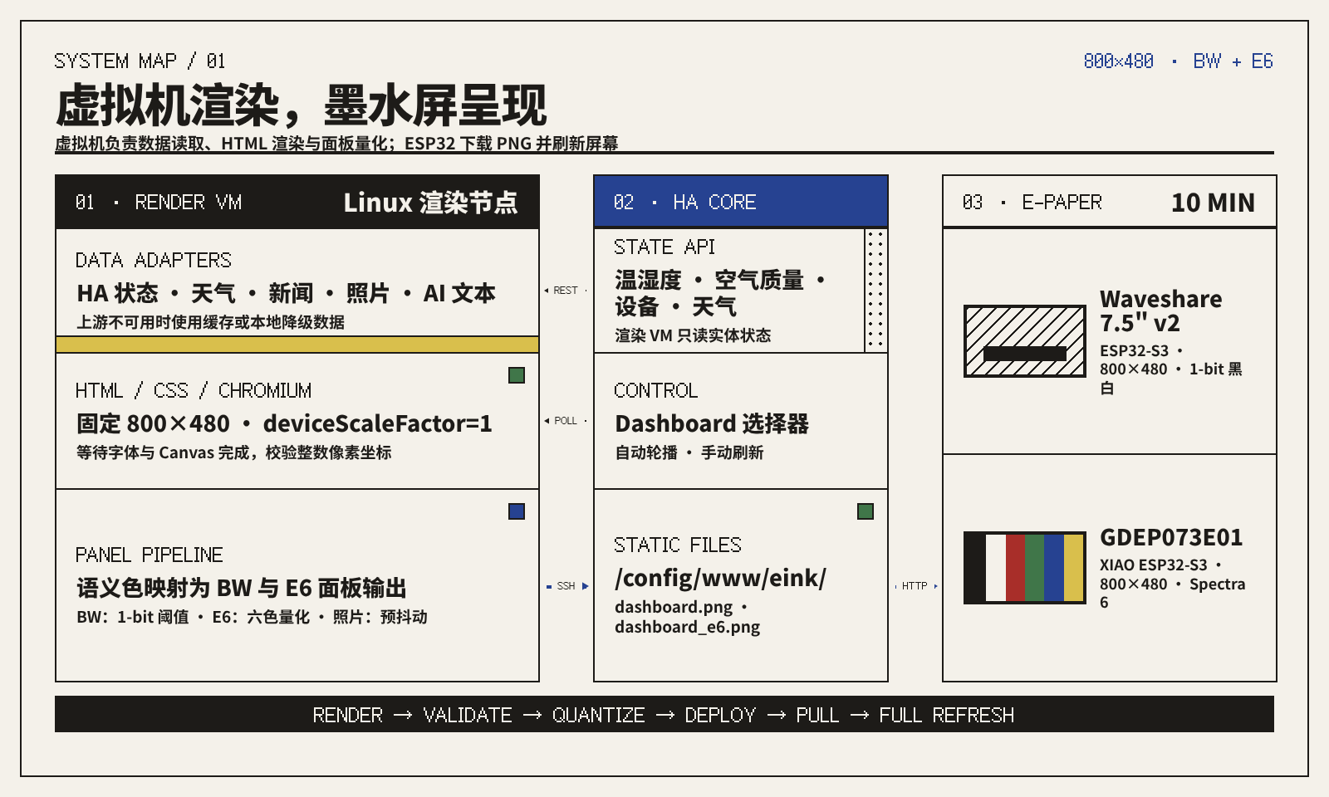1329x797 pixels.
Task: Click the green square in the STATIC FILES card
Action: coord(866,511)
